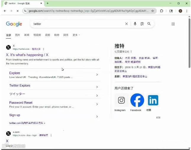This screenshot has height=150, width=191.
Task: Expand the ツイッター sitelink chevron
Action: [97, 95]
